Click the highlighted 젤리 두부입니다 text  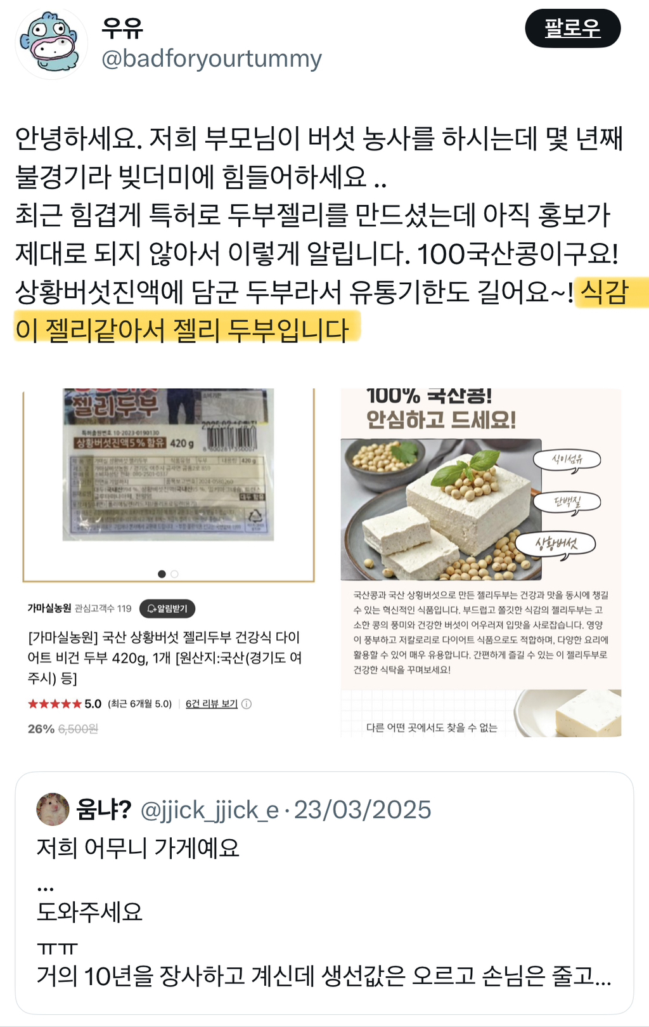point(261,330)
